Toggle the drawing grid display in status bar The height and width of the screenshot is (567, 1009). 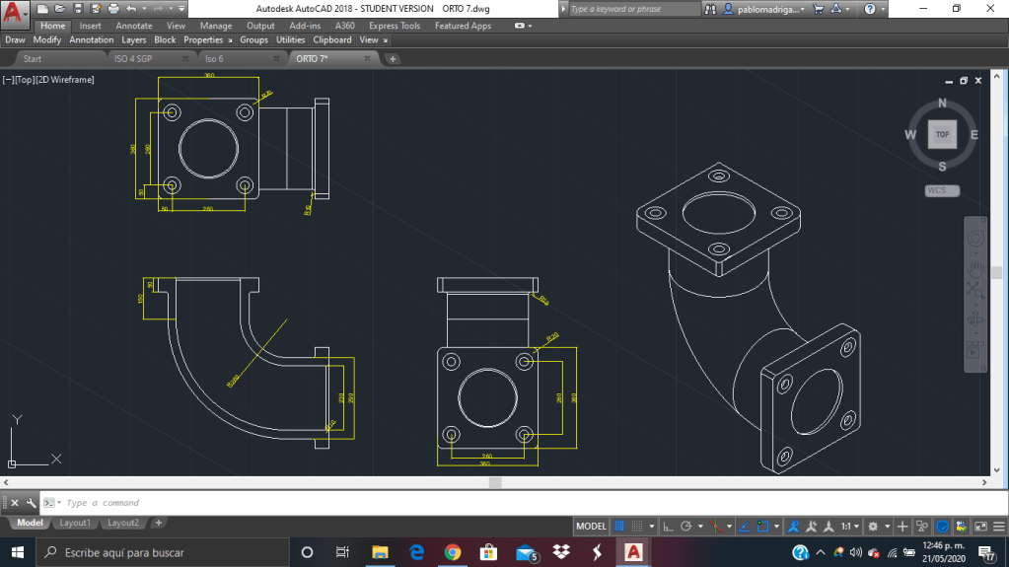pos(620,527)
